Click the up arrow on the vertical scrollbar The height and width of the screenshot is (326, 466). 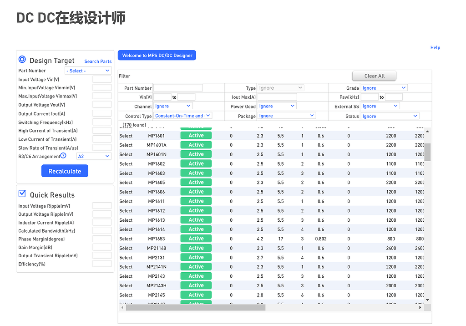(x=427, y=131)
